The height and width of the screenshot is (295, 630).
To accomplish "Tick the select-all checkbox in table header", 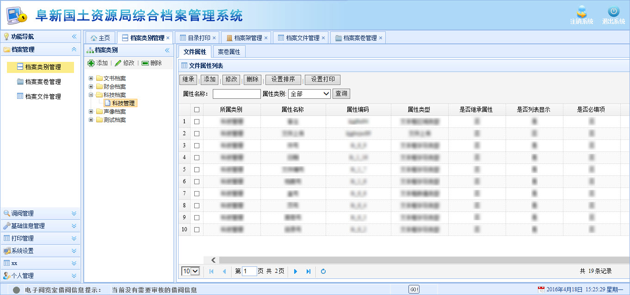I will (x=197, y=110).
